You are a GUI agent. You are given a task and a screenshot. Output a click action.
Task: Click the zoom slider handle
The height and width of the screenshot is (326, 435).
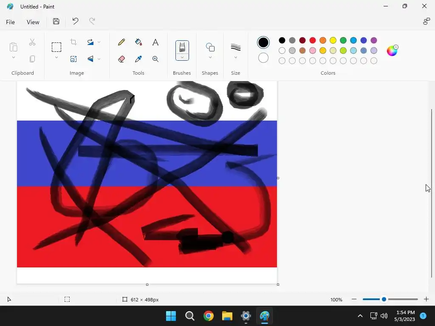384,299
